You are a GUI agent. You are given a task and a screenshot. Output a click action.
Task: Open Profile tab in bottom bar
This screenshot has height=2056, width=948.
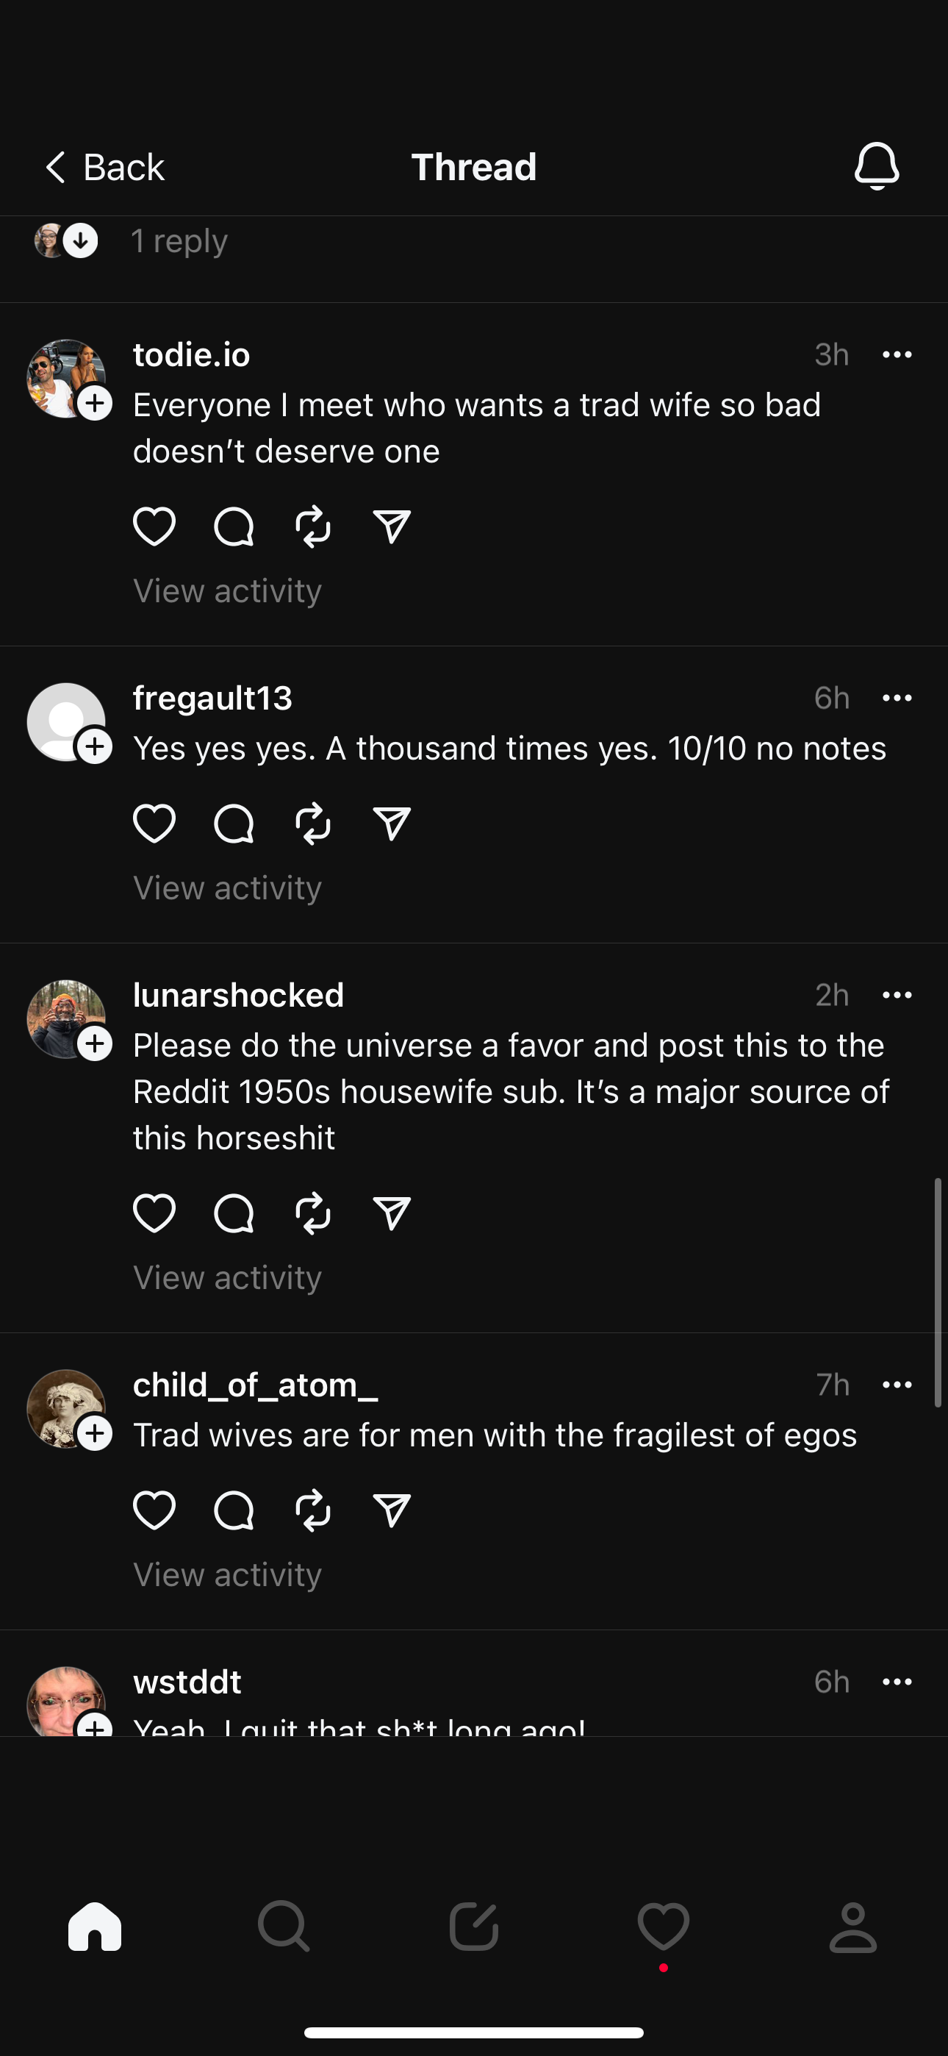click(x=853, y=1927)
